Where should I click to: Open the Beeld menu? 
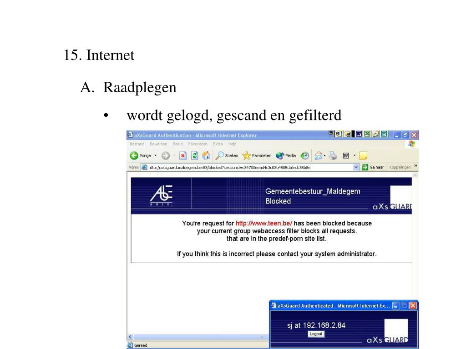tap(178, 144)
